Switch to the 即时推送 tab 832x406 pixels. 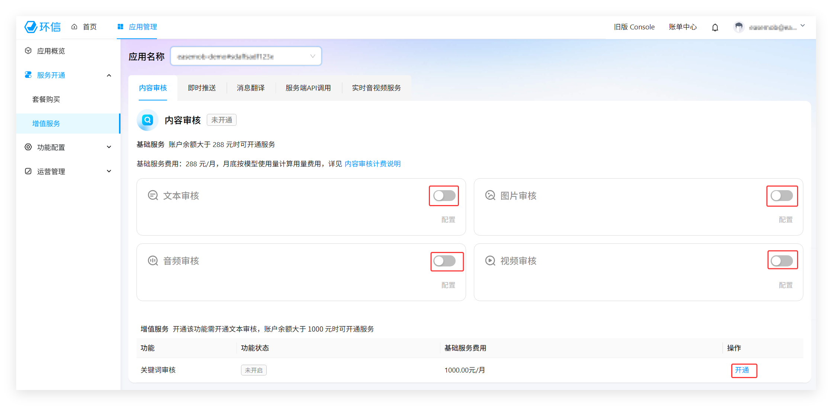click(x=202, y=88)
